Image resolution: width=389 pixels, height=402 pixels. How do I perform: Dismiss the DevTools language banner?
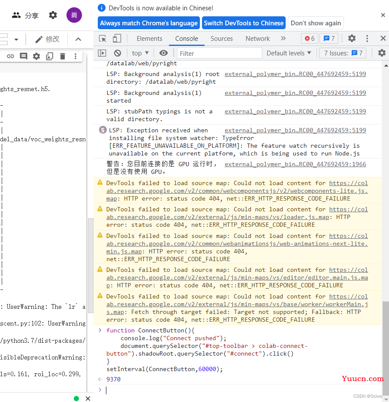tap(383, 15)
